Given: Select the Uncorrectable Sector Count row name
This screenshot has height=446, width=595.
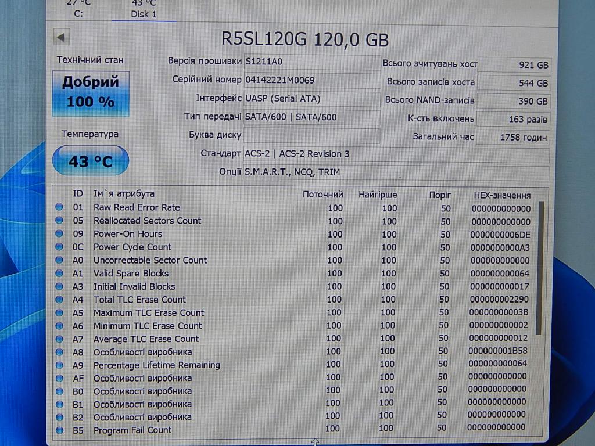Looking at the screenshot, I should click(x=150, y=260).
